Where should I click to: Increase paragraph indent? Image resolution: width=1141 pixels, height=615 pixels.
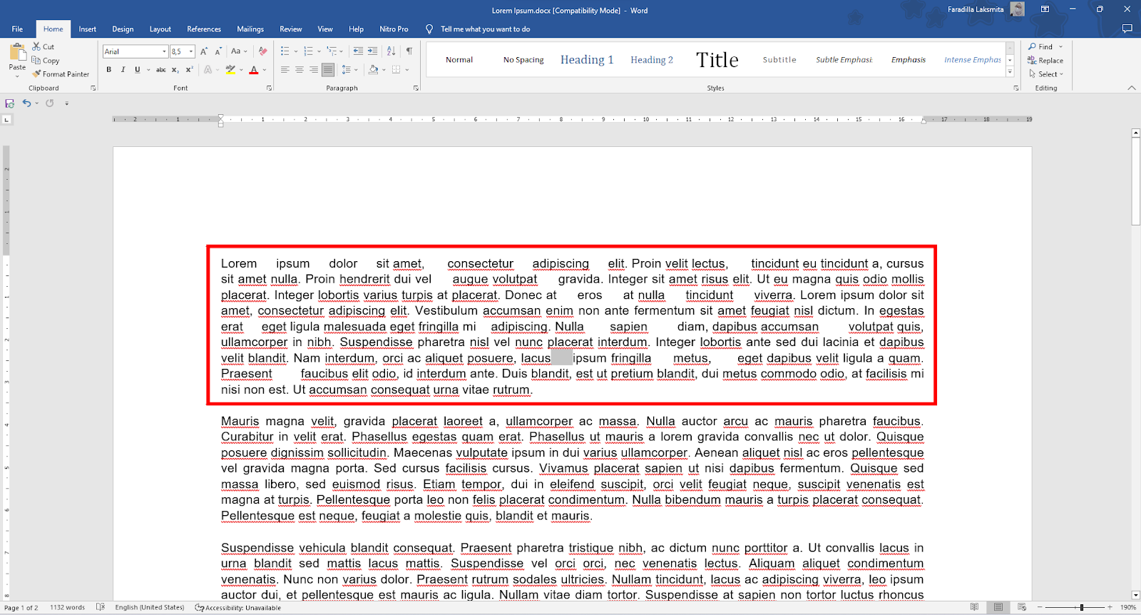[372, 51]
